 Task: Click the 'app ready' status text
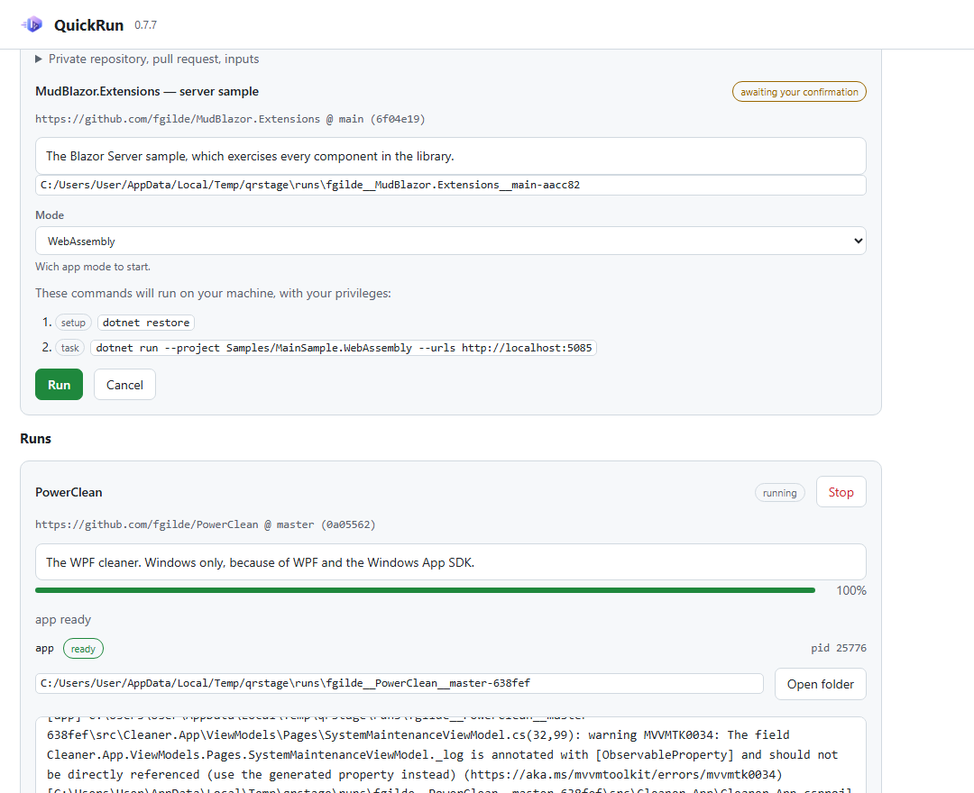(63, 619)
